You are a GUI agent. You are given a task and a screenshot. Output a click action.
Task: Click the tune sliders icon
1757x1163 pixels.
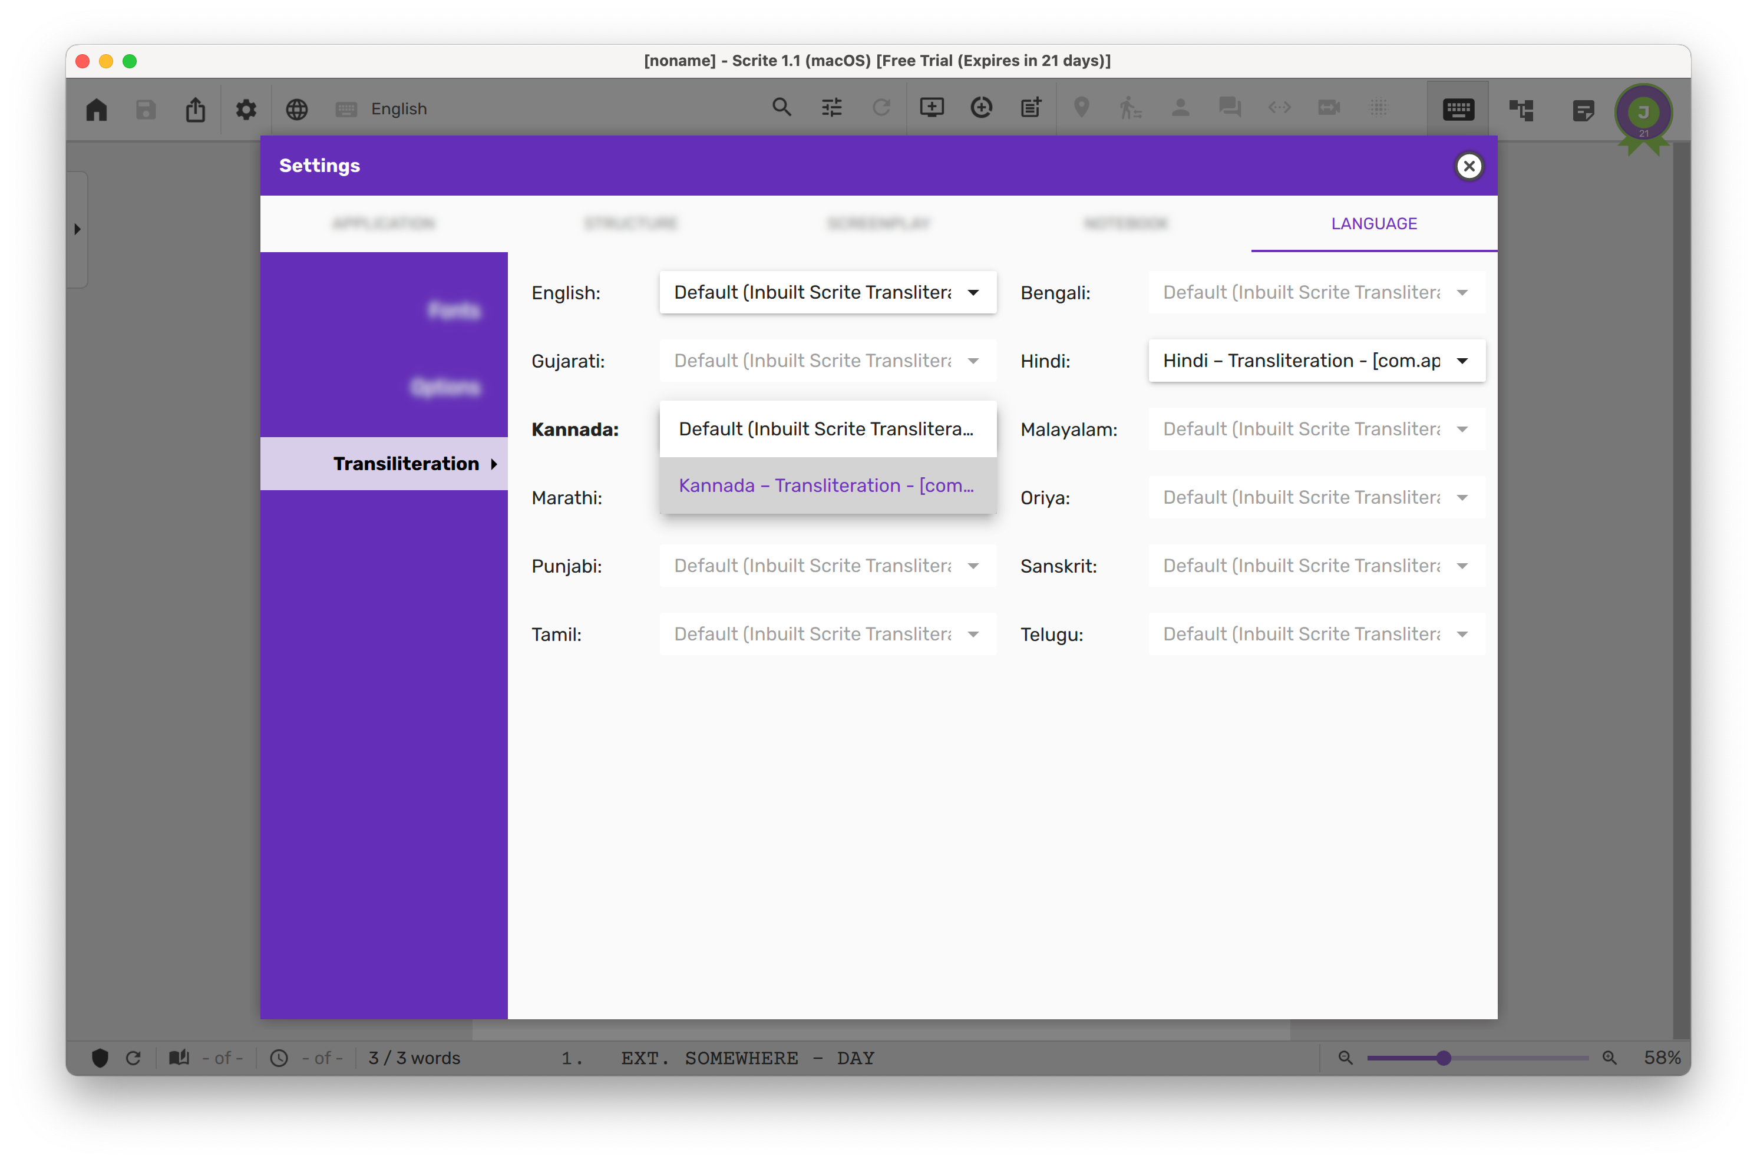[831, 108]
